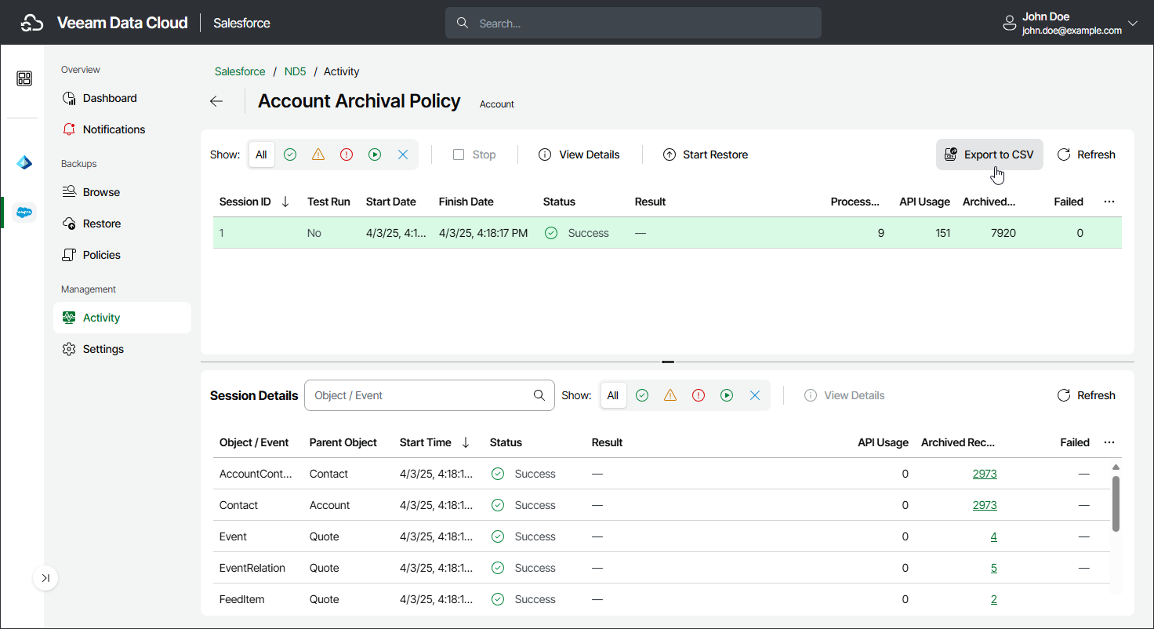Open archived records link 4 for Event

[994, 536]
